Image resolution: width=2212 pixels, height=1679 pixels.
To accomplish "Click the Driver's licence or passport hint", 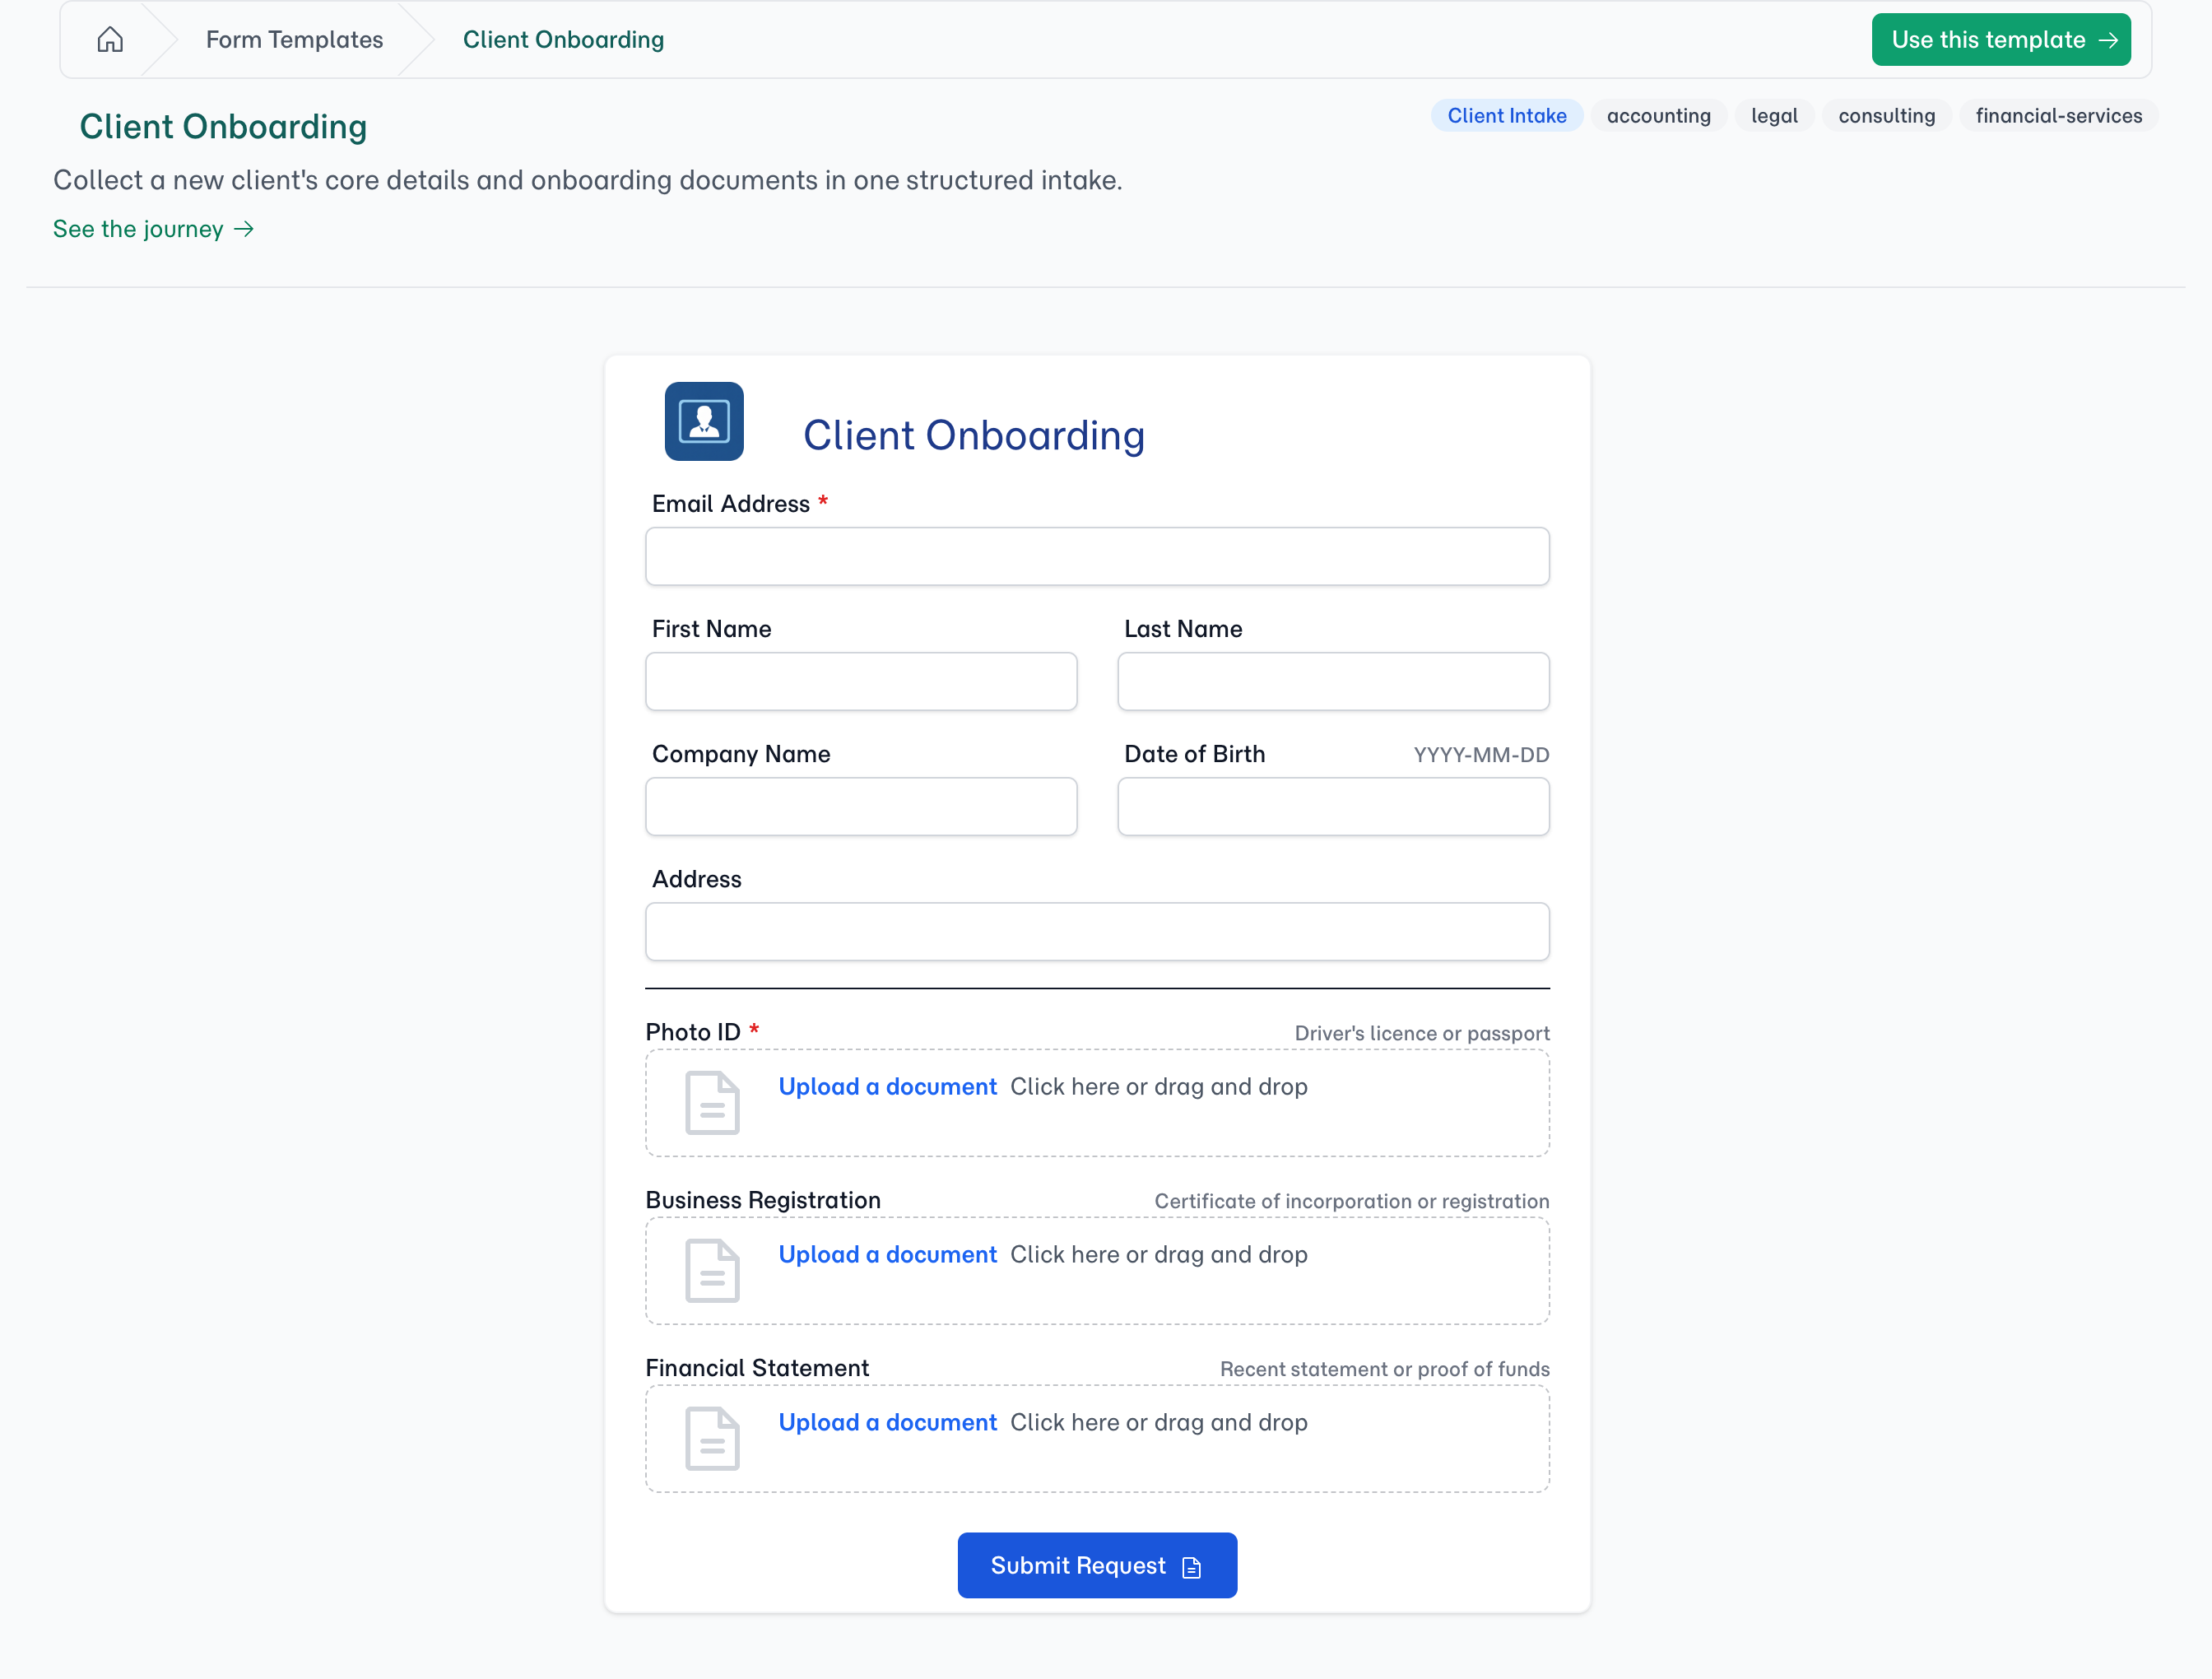I will coord(1422,1034).
